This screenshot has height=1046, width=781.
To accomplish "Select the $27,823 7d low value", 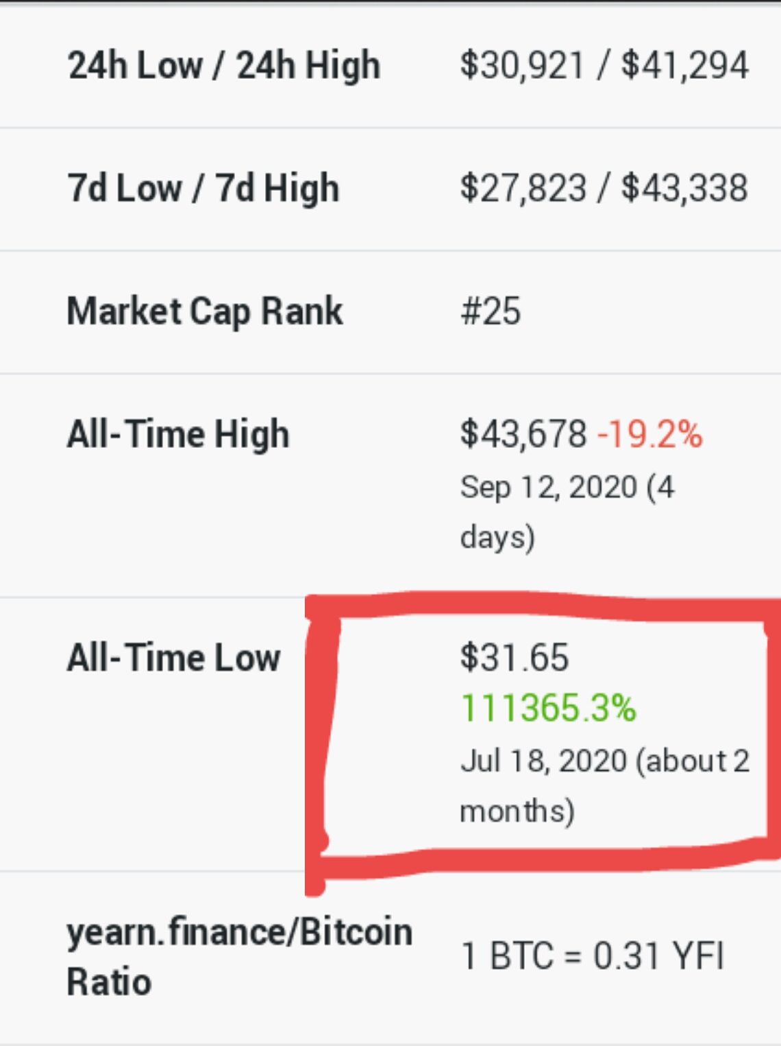I will point(523,189).
